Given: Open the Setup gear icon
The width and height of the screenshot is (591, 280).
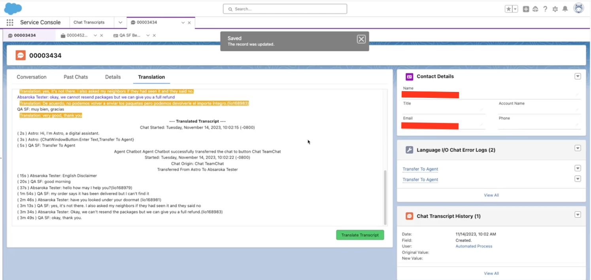Looking at the screenshot, I should point(555,9).
